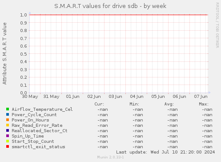This screenshot has height=162, width=221.
Task: Click the Max: column header
Action: click(x=204, y=104)
